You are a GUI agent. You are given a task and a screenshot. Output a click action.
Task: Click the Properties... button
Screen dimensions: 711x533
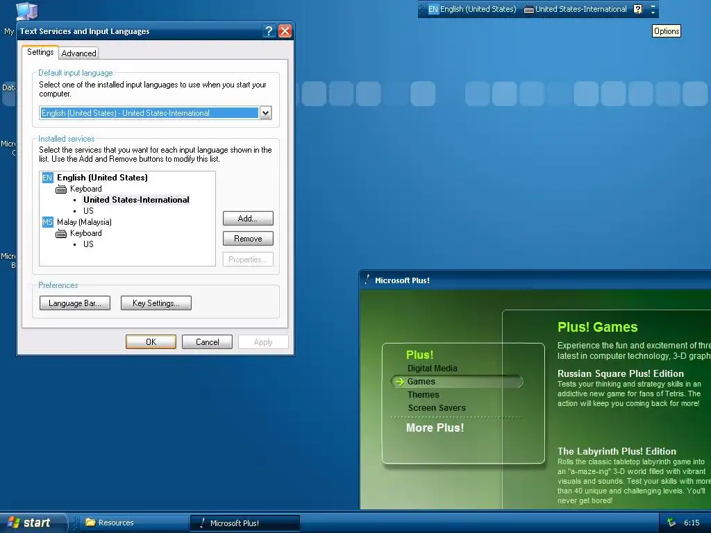click(248, 260)
